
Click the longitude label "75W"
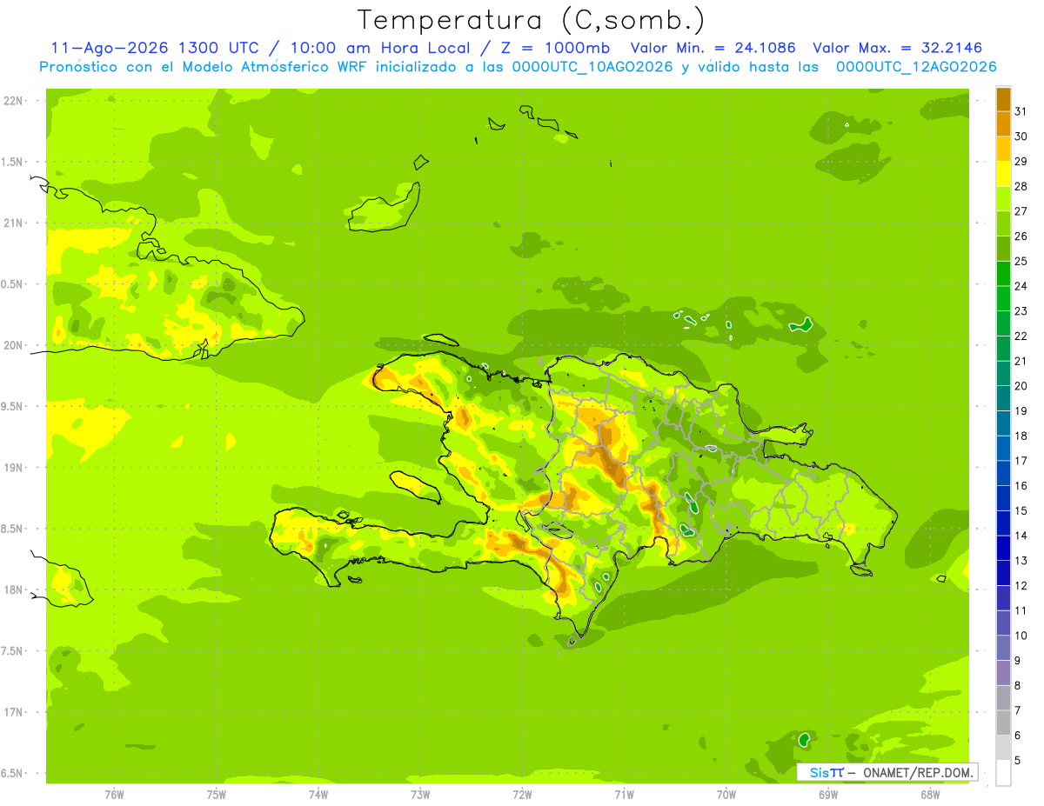coord(216,795)
